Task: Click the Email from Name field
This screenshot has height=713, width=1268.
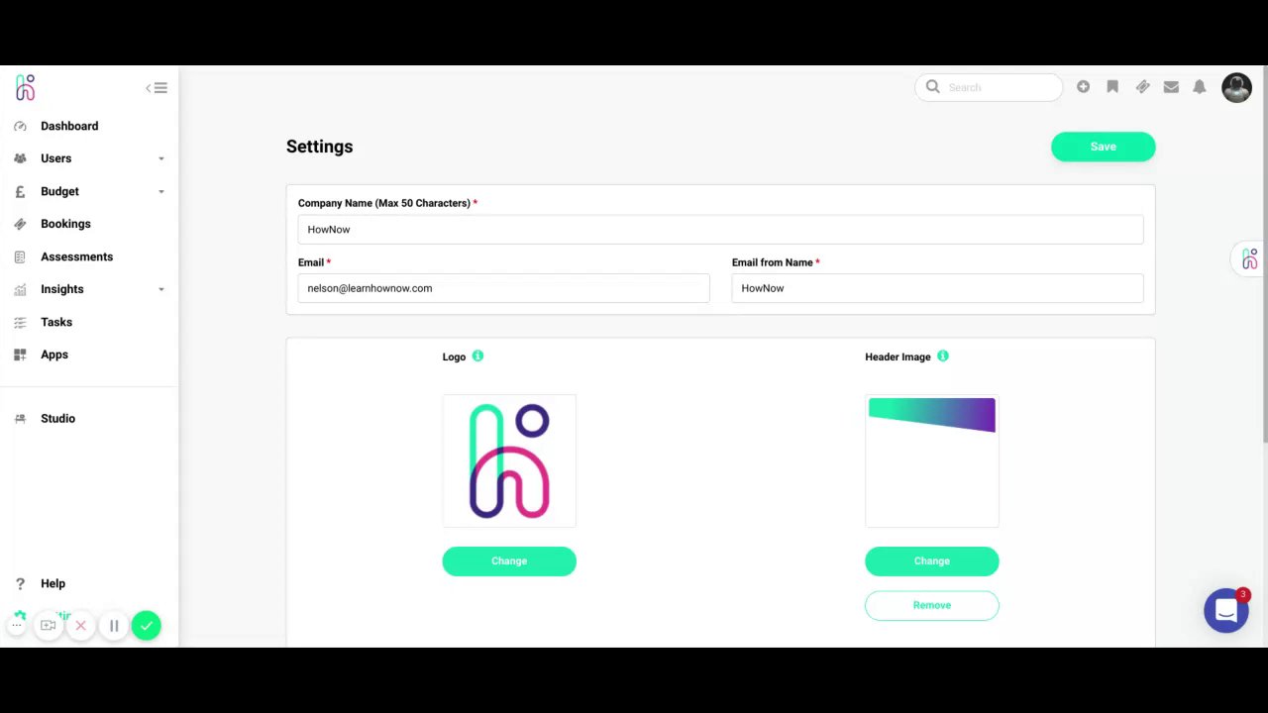Action: [x=937, y=288]
